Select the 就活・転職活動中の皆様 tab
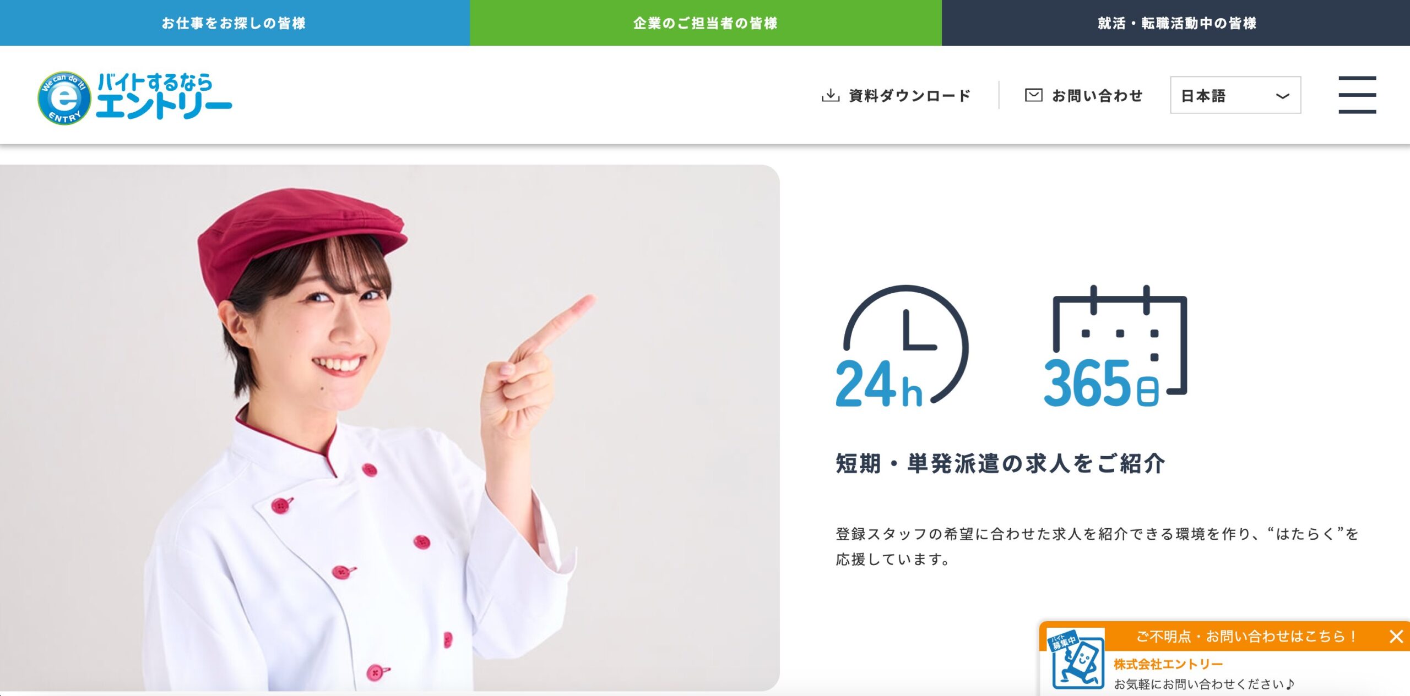This screenshot has width=1410, height=696. 1176,23
